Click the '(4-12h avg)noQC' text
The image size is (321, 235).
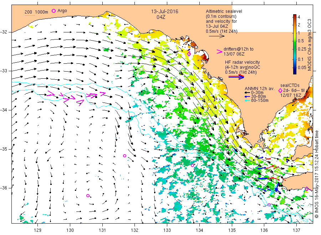243,67
